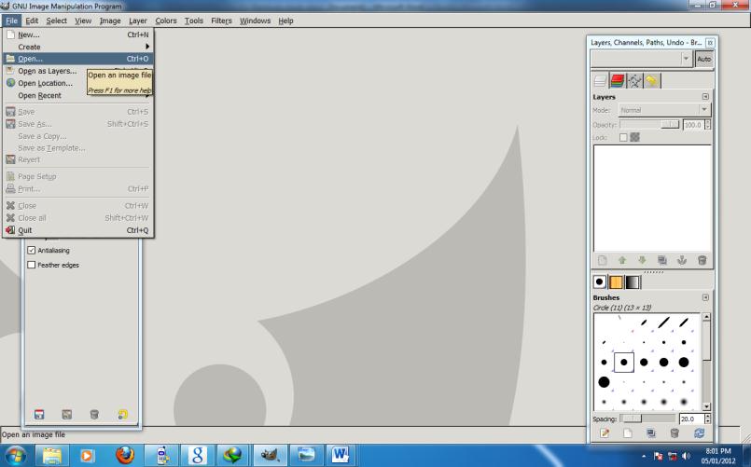Open the Layers tab configuration menu arrow

tap(705, 97)
